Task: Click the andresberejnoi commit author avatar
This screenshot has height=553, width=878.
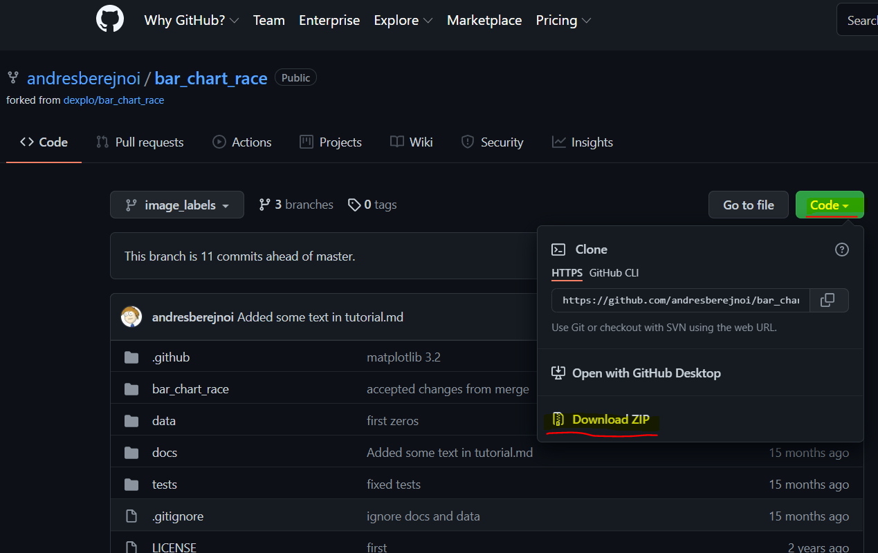Action: coord(131,317)
